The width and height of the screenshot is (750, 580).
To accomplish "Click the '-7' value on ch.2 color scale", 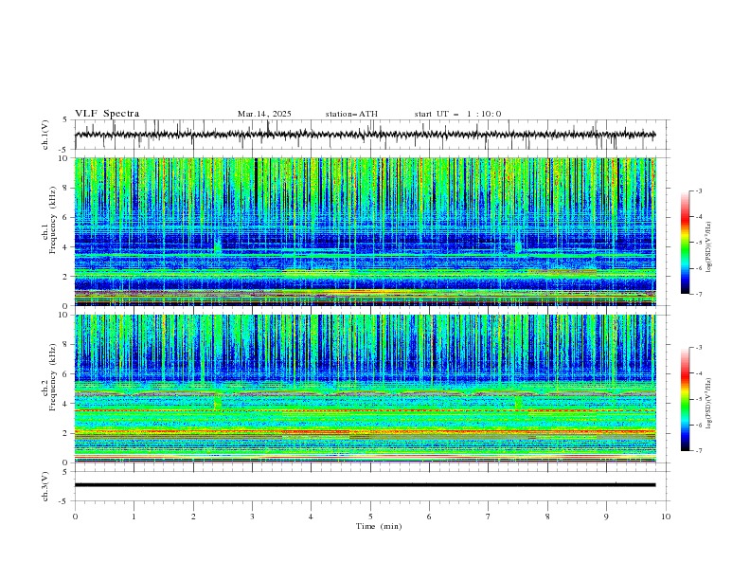I will click(x=698, y=451).
